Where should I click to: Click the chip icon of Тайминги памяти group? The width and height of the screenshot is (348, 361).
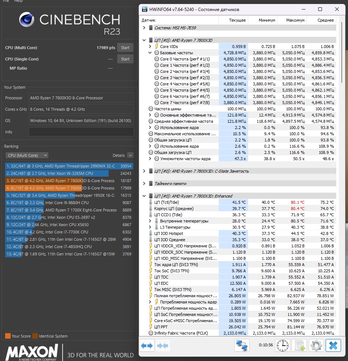pyautogui.click(x=151, y=184)
